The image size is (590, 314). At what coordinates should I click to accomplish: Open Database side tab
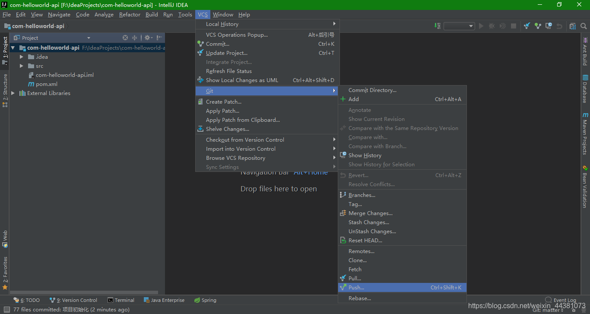click(585, 89)
